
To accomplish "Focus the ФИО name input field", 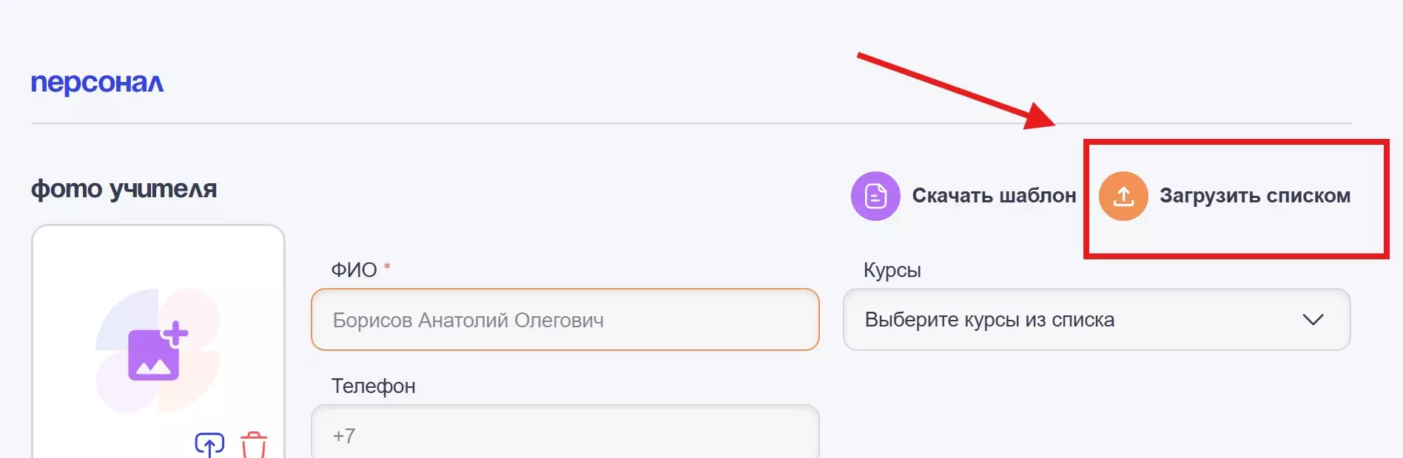I will point(565,320).
